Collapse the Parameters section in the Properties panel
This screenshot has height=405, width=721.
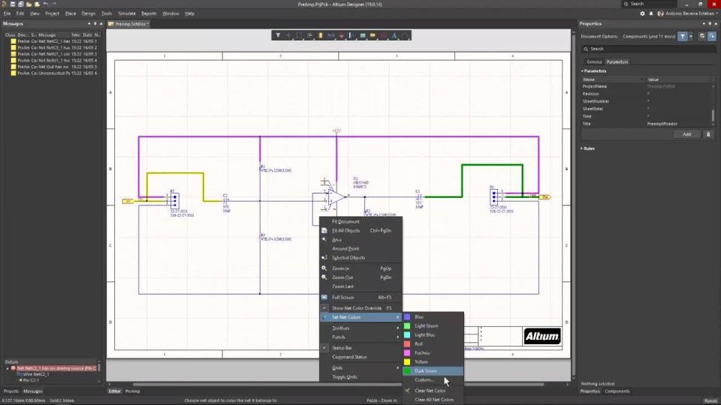[x=582, y=71]
